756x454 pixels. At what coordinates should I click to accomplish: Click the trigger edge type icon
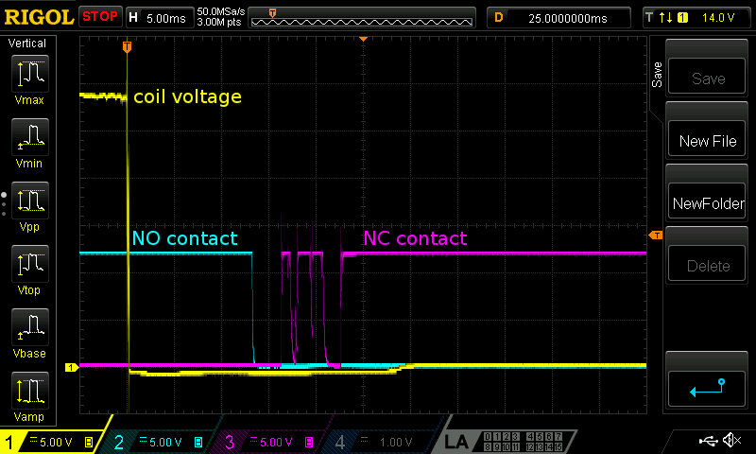(x=666, y=18)
